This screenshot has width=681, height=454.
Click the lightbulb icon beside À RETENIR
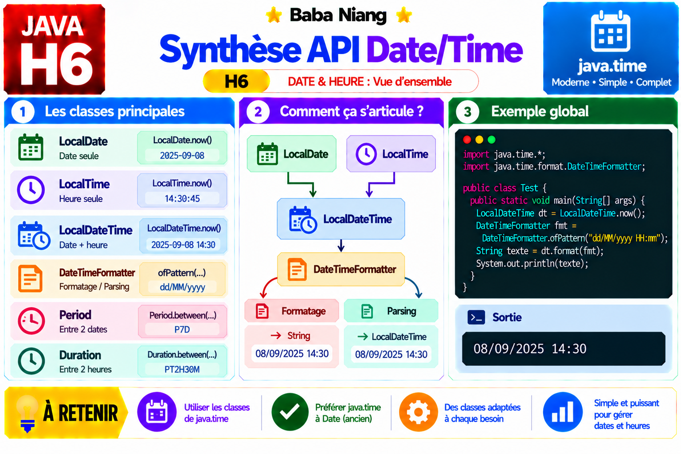coord(27,413)
